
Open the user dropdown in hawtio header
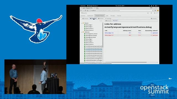pos(156,13)
